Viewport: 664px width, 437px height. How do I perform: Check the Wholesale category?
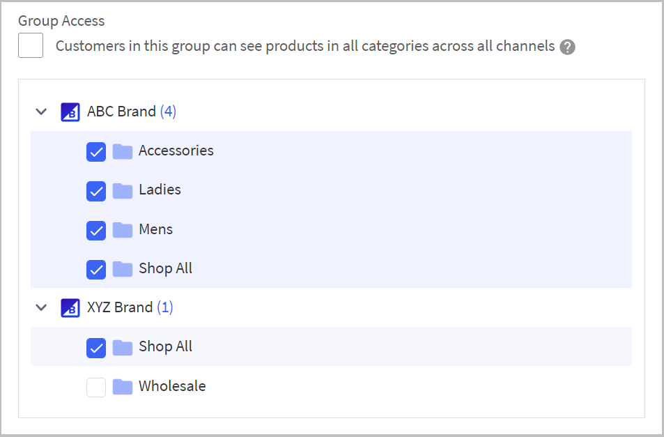click(x=95, y=387)
